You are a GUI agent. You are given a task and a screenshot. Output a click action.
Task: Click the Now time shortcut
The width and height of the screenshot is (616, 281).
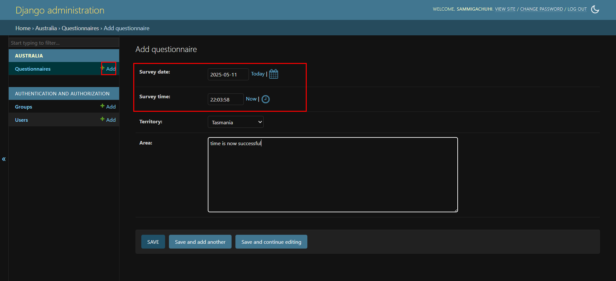(x=251, y=99)
